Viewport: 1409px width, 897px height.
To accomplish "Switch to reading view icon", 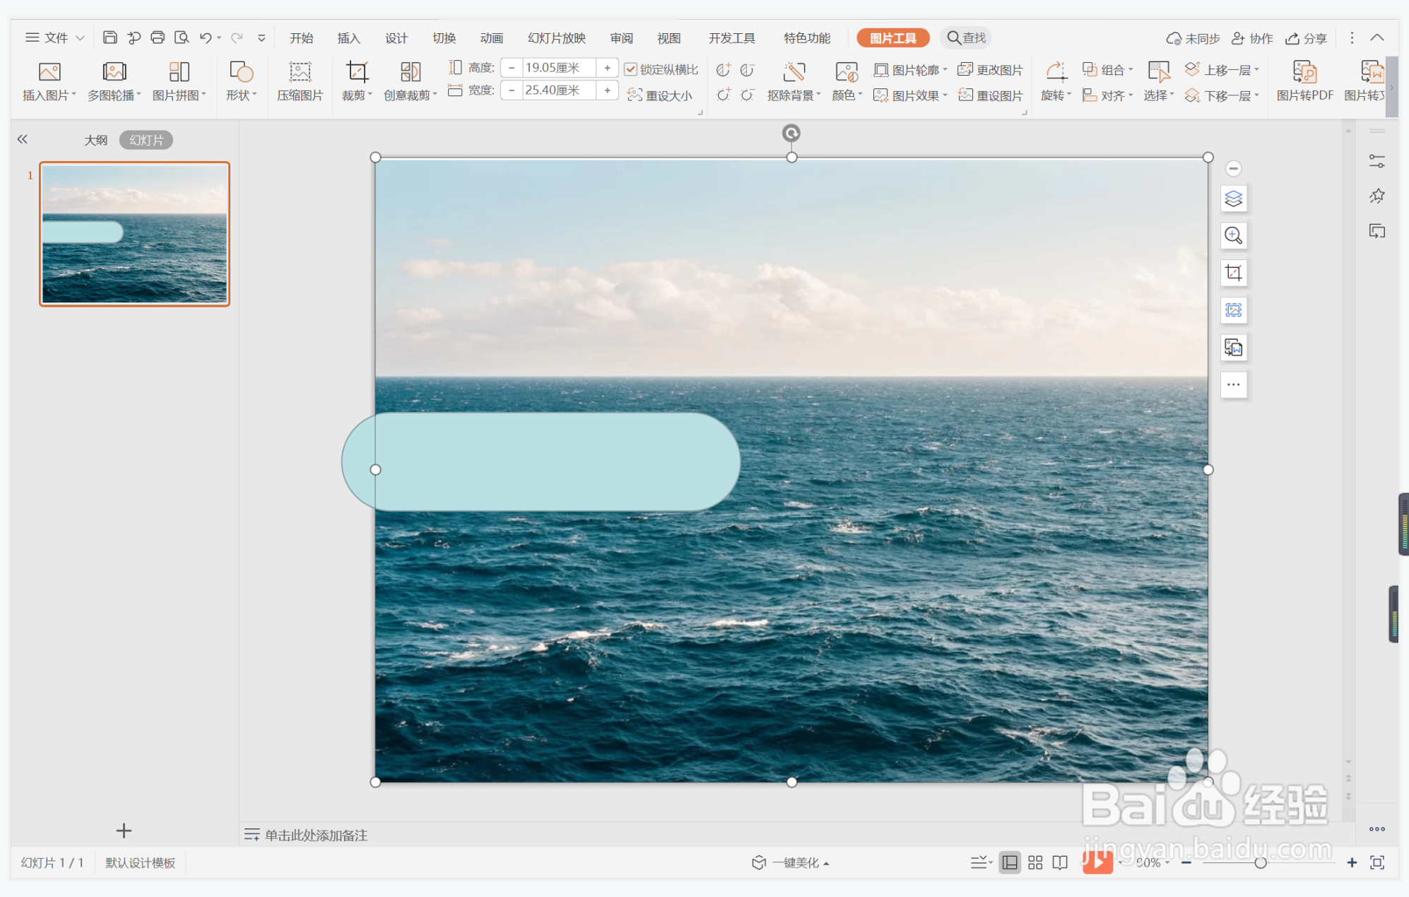I will coord(1060,862).
